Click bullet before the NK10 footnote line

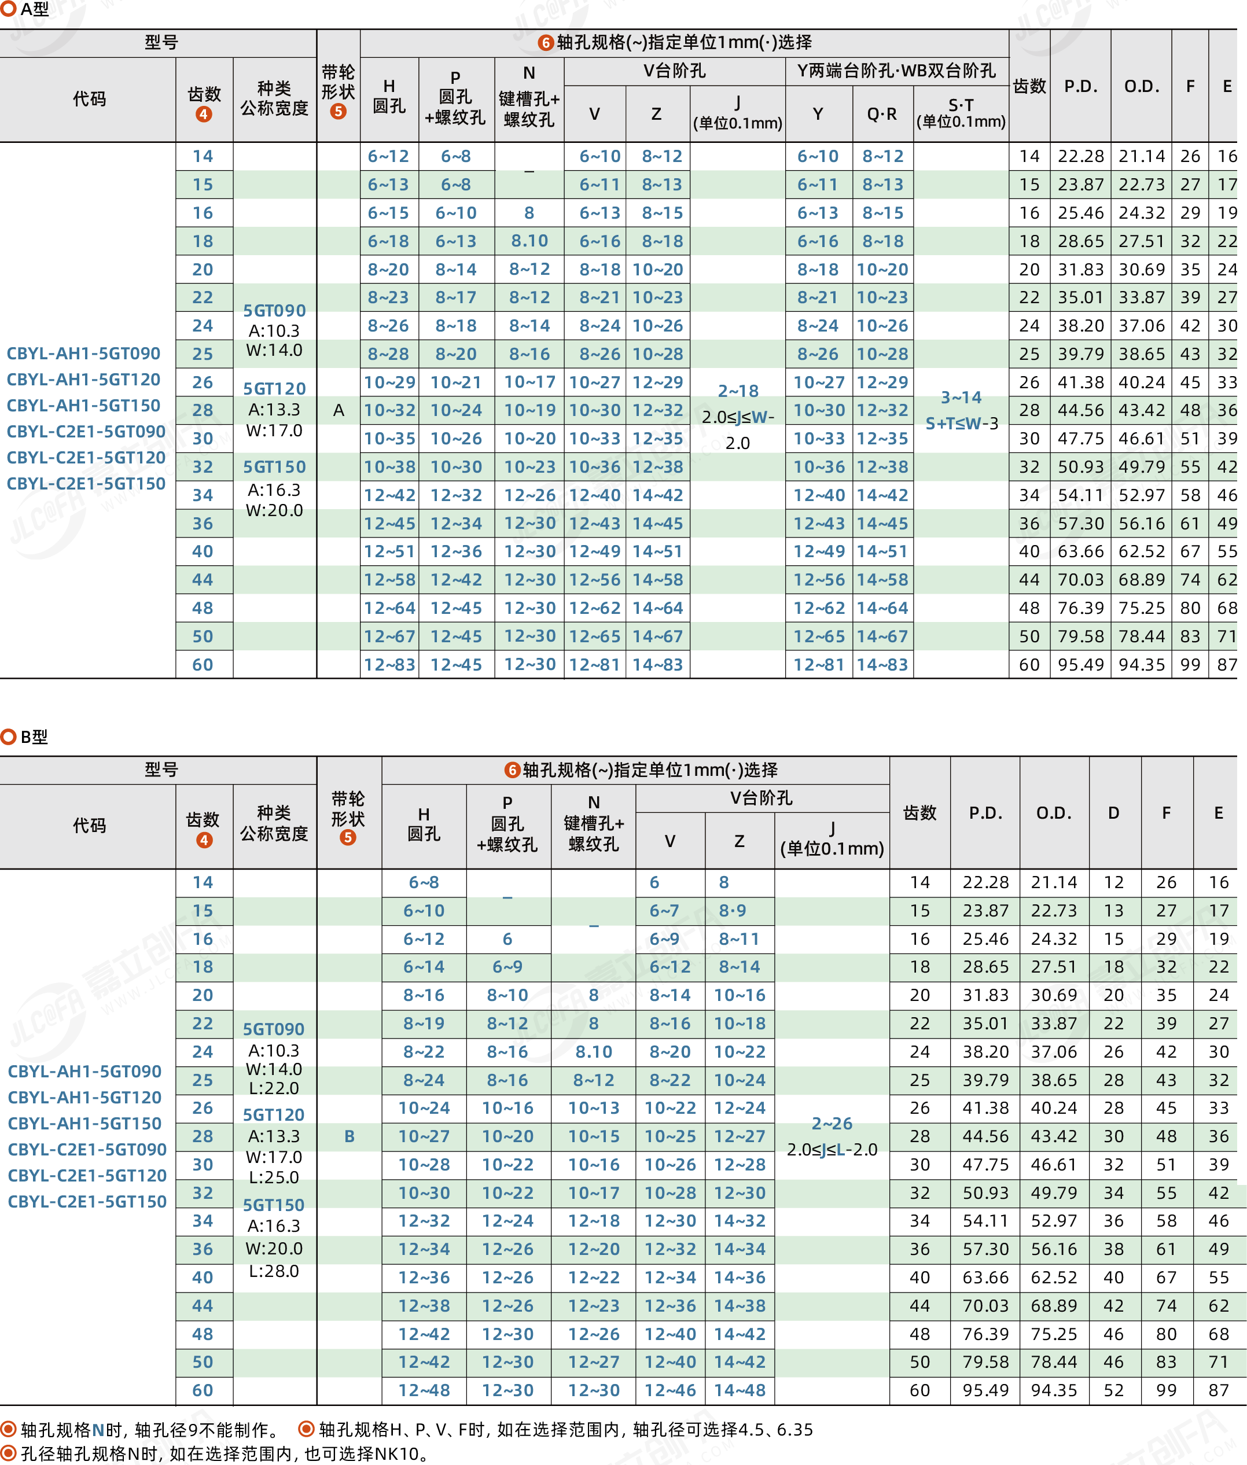tap(9, 1453)
